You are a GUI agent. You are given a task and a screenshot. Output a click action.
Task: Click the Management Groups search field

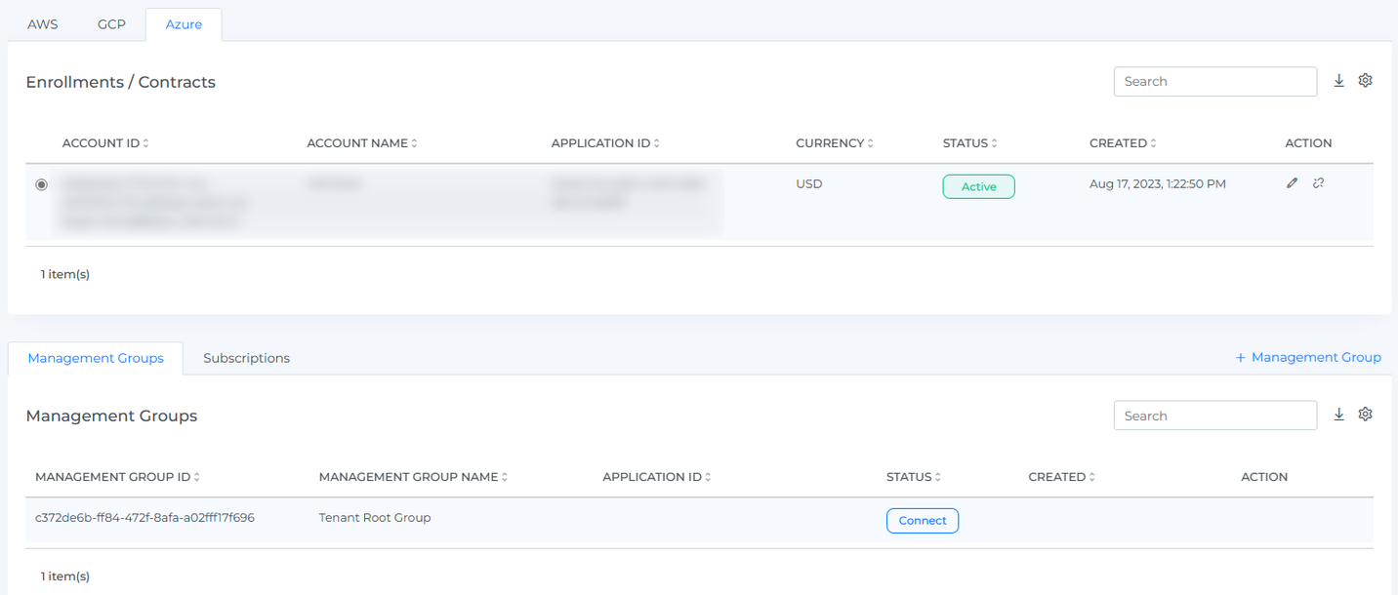[x=1214, y=416]
